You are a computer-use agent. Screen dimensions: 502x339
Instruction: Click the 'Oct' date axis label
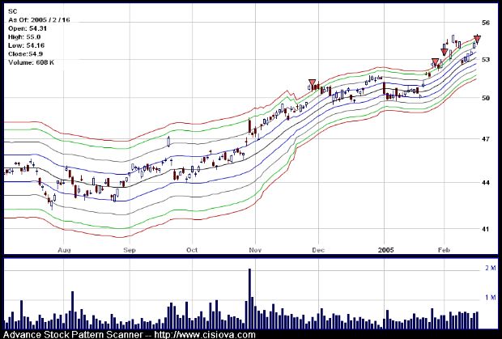click(192, 250)
